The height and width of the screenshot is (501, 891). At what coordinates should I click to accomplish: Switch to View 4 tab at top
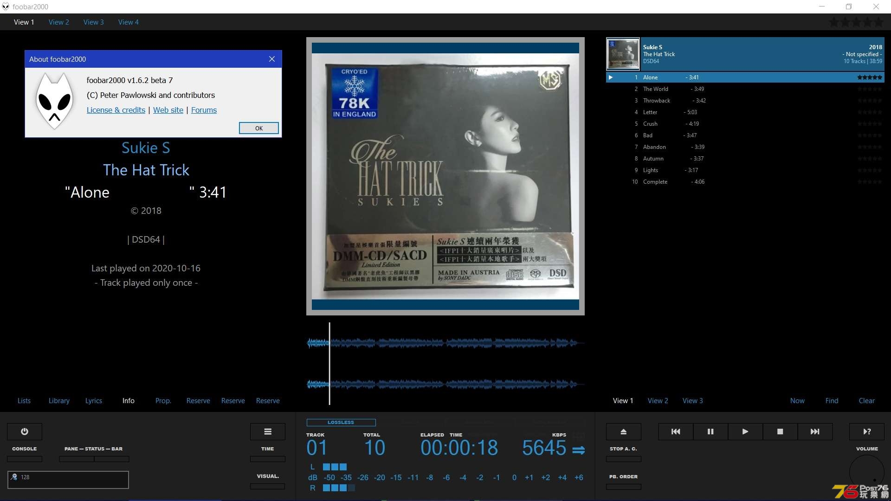[x=129, y=22]
